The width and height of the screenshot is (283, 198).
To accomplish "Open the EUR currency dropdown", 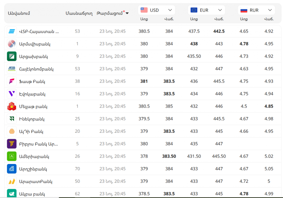I will [x=206, y=10].
